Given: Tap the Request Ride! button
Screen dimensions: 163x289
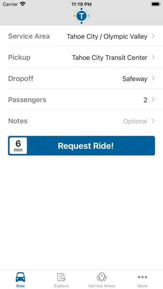Looking at the screenshot, I should point(81,146).
